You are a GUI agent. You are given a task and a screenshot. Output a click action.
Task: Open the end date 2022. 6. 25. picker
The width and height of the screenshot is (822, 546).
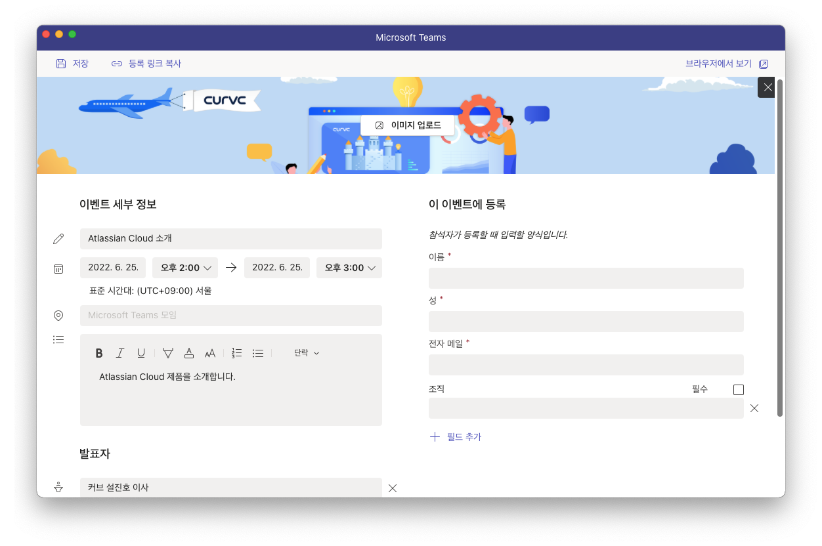(x=277, y=268)
